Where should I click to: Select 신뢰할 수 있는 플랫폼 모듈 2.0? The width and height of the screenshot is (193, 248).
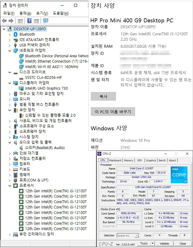50,115
